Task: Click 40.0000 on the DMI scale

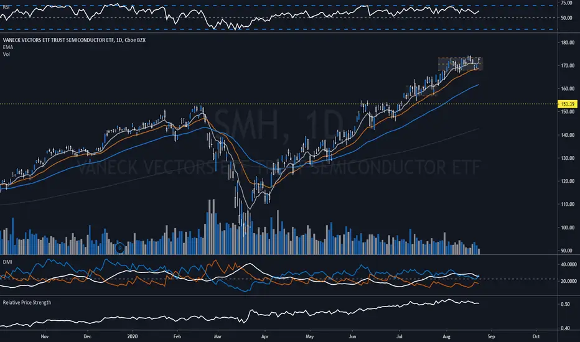Action: (569, 264)
